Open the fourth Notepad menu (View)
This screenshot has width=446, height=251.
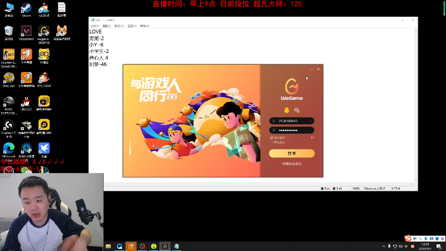pos(132,26)
